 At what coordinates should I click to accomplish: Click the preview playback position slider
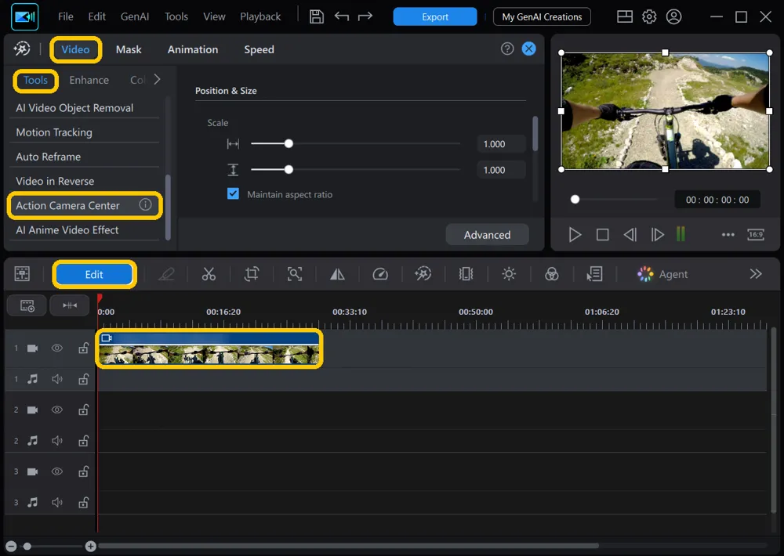575,200
